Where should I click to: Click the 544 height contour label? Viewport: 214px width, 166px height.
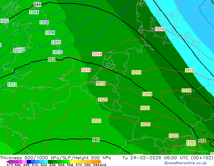click(x=37, y=4)
